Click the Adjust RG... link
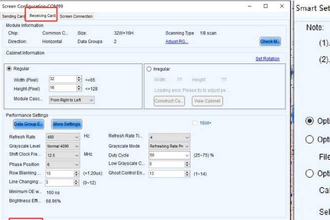The image size is (330, 220). [x=176, y=41]
